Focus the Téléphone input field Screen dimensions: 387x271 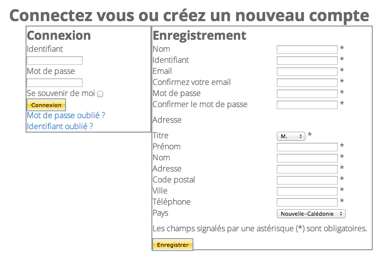307,203
